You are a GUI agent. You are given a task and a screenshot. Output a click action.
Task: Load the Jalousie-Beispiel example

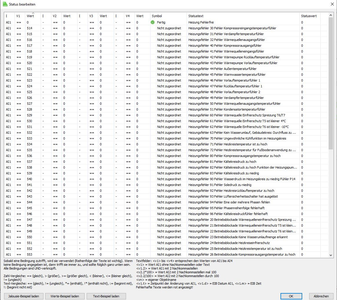(x=24, y=296)
